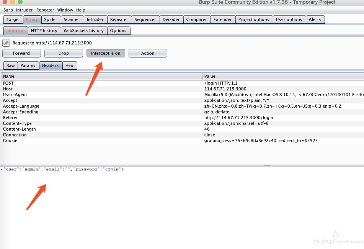Select the Referer header row
The height and width of the screenshot is (249, 364).
[183, 118]
